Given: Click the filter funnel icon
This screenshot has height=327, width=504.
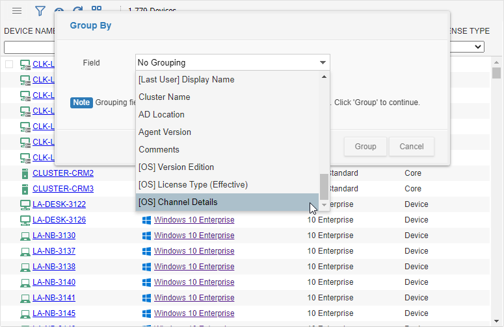Looking at the screenshot, I should 40,11.
